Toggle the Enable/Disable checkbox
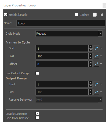This screenshot has width=109, height=125. click(x=6, y=15)
